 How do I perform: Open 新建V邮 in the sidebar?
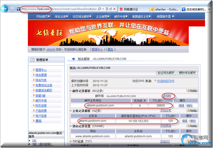click(x=40, y=96)
